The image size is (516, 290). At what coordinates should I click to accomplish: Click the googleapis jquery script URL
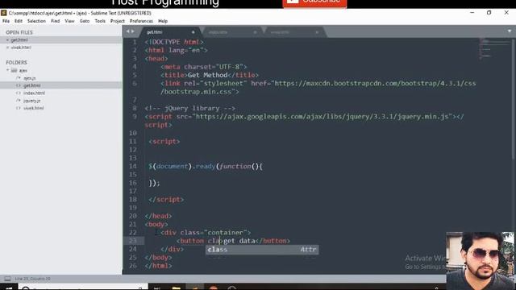[x=322, y=116]
